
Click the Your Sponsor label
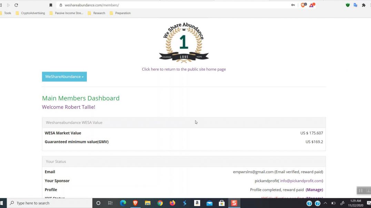click(x=57, y=181)
